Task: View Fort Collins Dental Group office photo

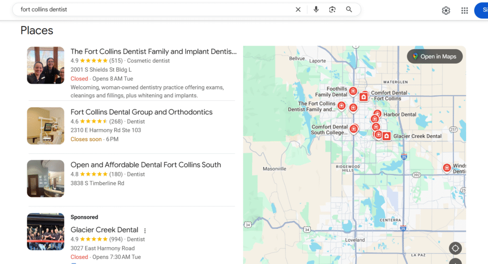Action: point(46,126)
